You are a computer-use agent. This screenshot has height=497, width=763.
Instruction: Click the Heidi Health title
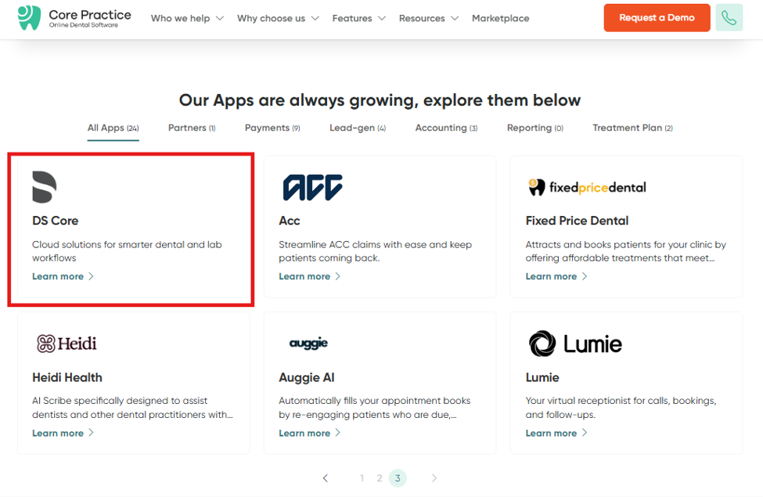point(67,378)
